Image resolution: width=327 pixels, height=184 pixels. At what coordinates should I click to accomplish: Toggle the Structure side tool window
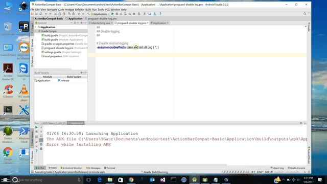[32, 45]
